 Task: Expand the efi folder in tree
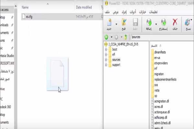(x=106, y=55)
